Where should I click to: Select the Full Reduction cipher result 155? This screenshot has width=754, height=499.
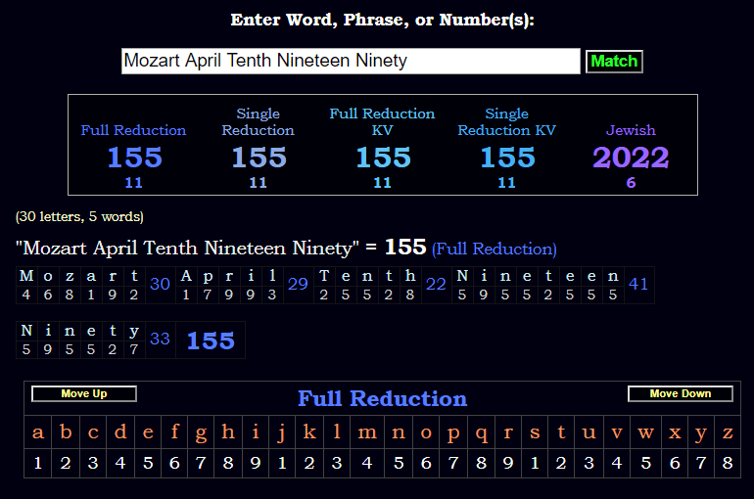[134, 158]
